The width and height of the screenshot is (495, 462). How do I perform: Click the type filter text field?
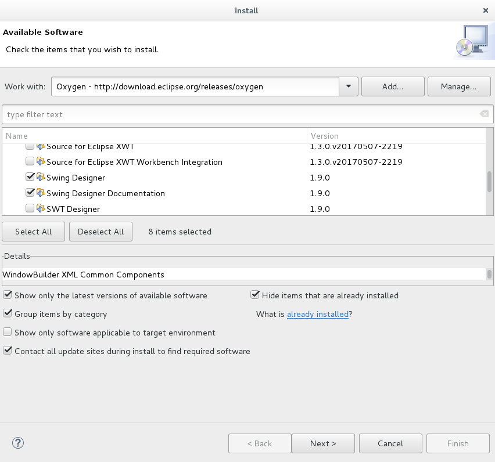(x=247, y=114)
